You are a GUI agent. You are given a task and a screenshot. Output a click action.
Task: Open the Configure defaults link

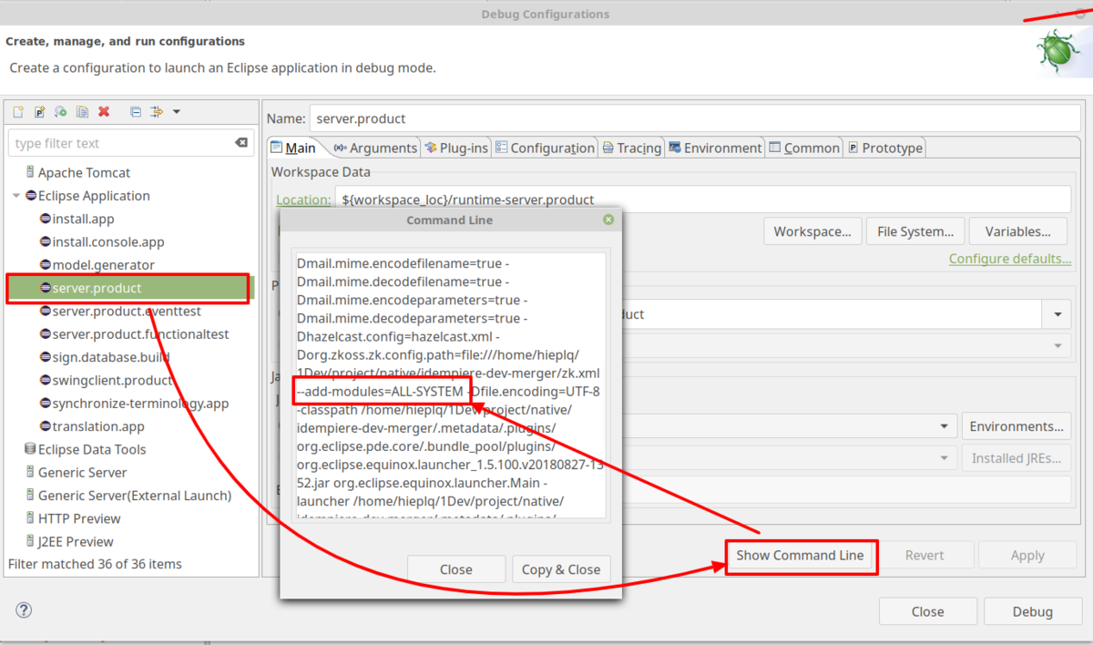1009,259
